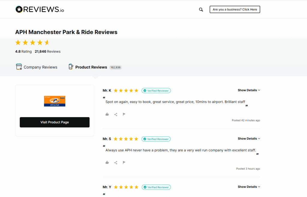The width and height of the screenshot is (307, 197).
Task: Share Mr. S's review using the share icon
Action: click(x=116, y=162)
